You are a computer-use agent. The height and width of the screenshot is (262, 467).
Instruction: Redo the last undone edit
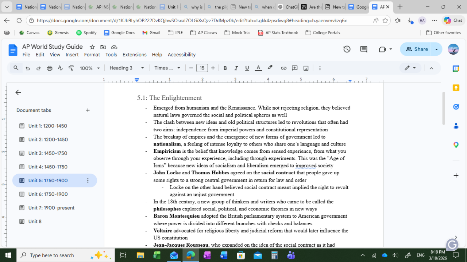(x=38, y=68)
